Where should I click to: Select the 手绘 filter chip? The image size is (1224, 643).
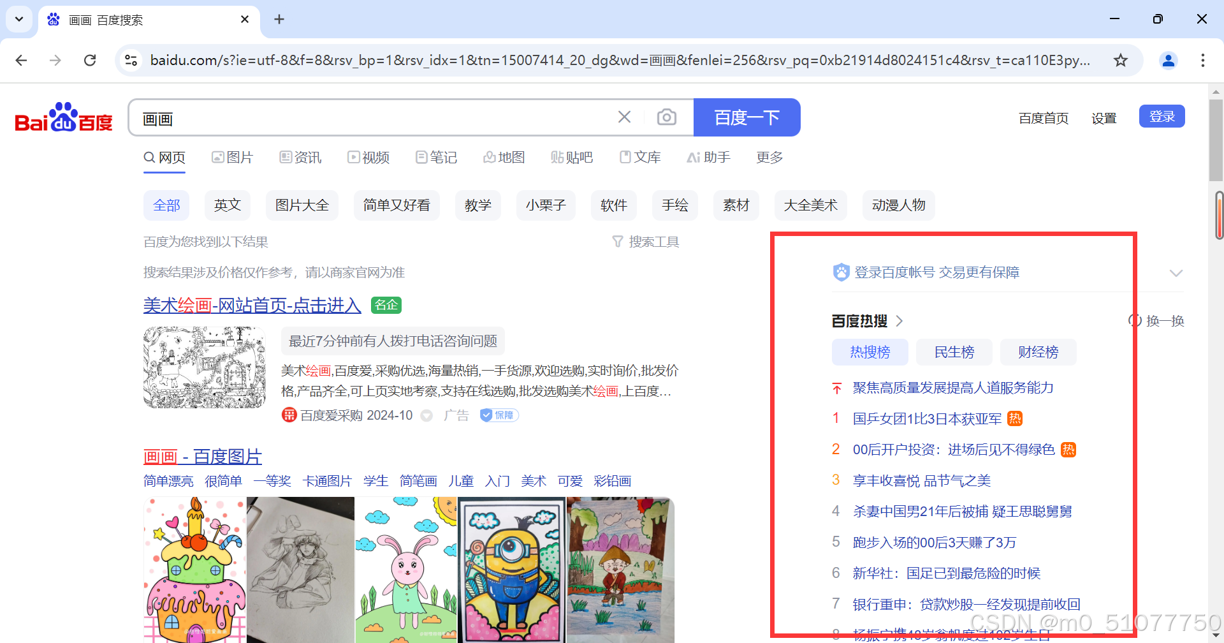coord(675,205)
